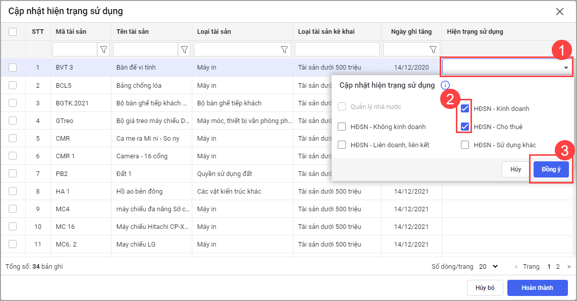Click the Hoàn thành button
This screenshot has height=301, width=577.
click(x=537, y=288)
